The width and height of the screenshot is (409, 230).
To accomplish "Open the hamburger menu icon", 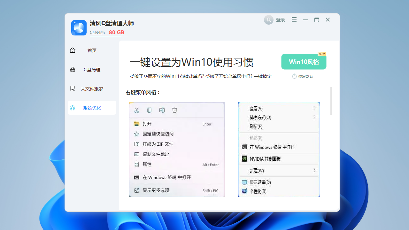I will [x=294, y=20].
